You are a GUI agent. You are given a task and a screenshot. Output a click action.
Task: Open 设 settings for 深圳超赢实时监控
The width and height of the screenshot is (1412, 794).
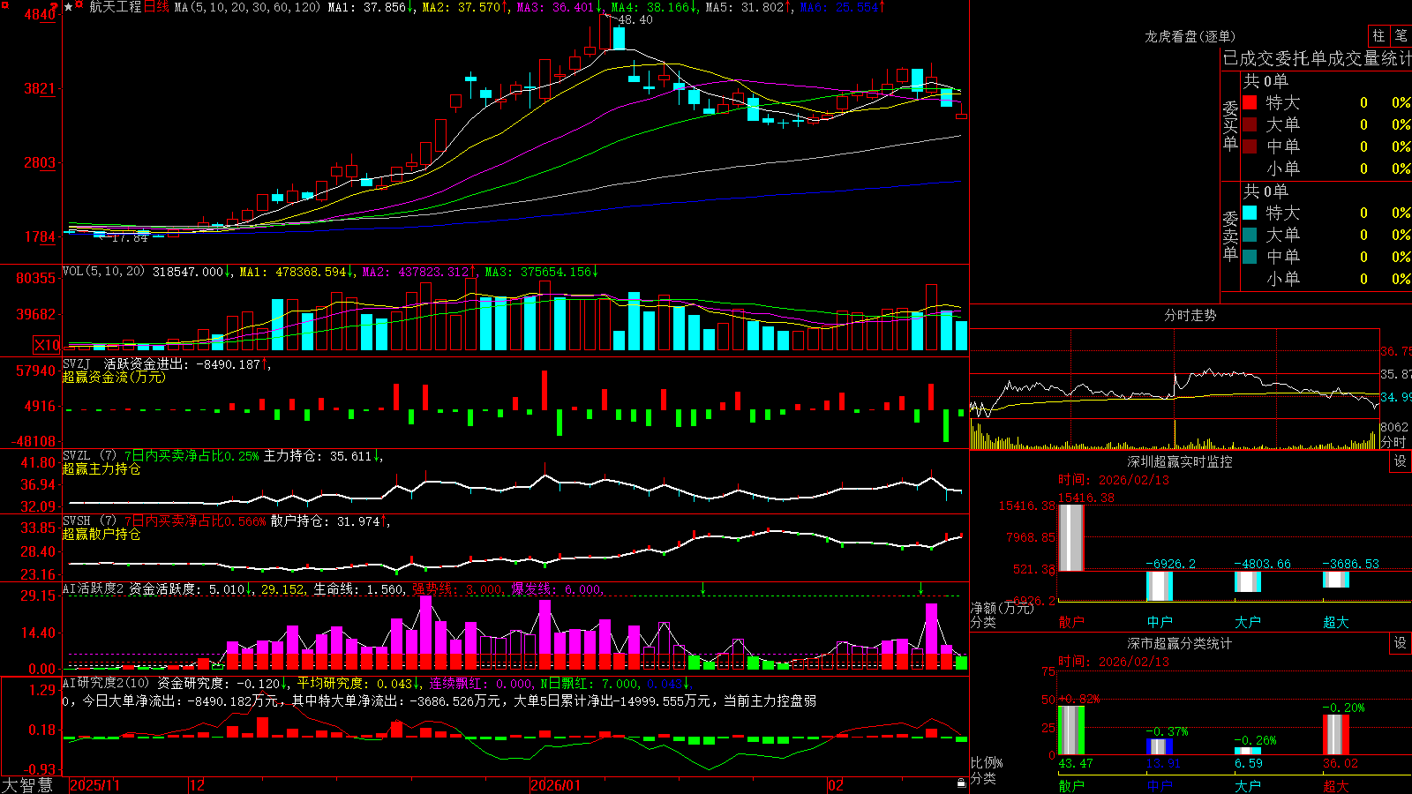tap(1401, 461)
